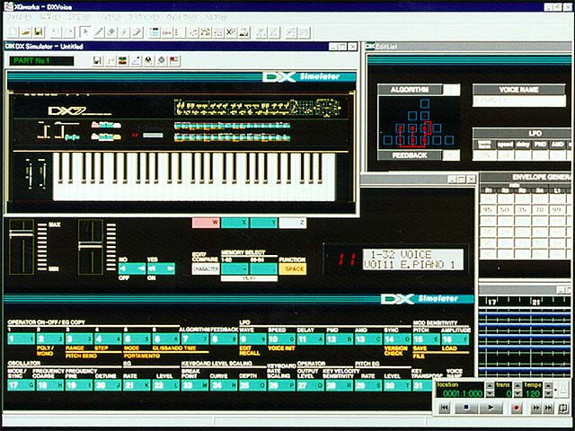
Task: Decrease trans value with down arrow
Action: click(x=517, y=393)
